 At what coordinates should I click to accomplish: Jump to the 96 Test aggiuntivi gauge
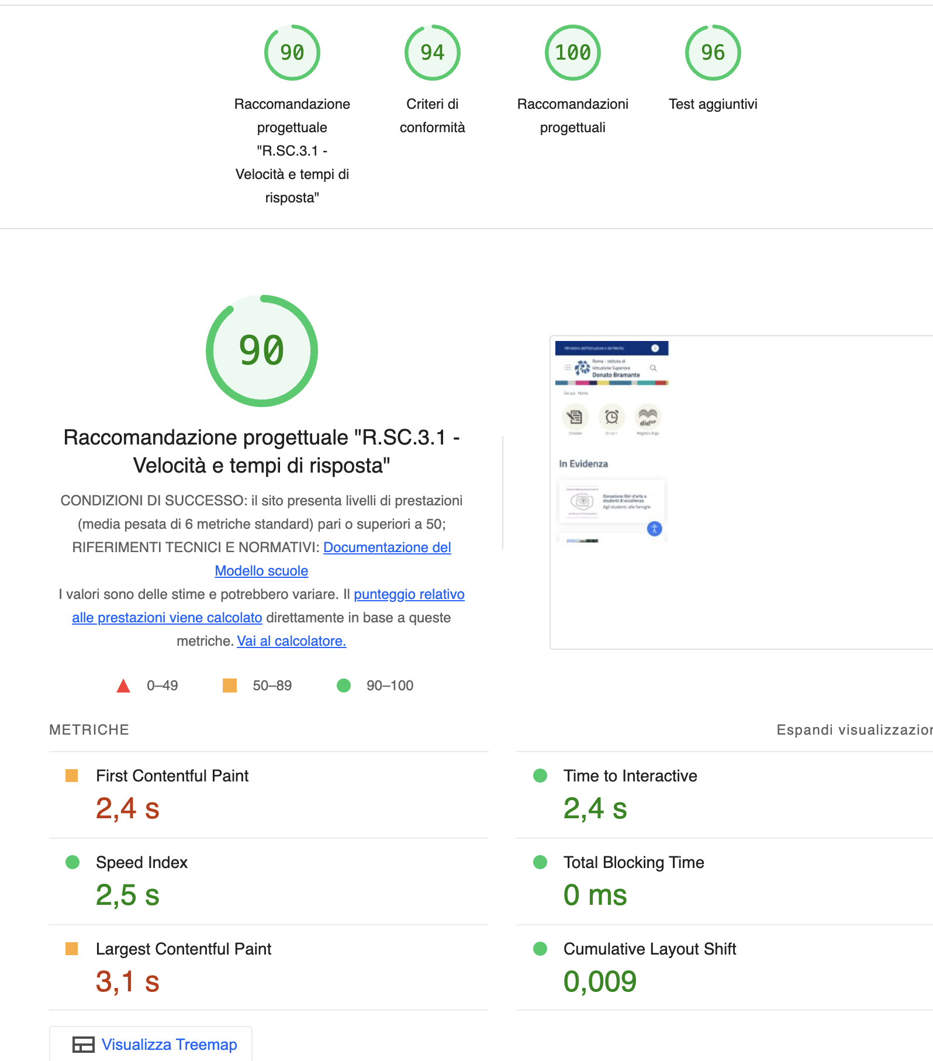click(x=713, y=53)
